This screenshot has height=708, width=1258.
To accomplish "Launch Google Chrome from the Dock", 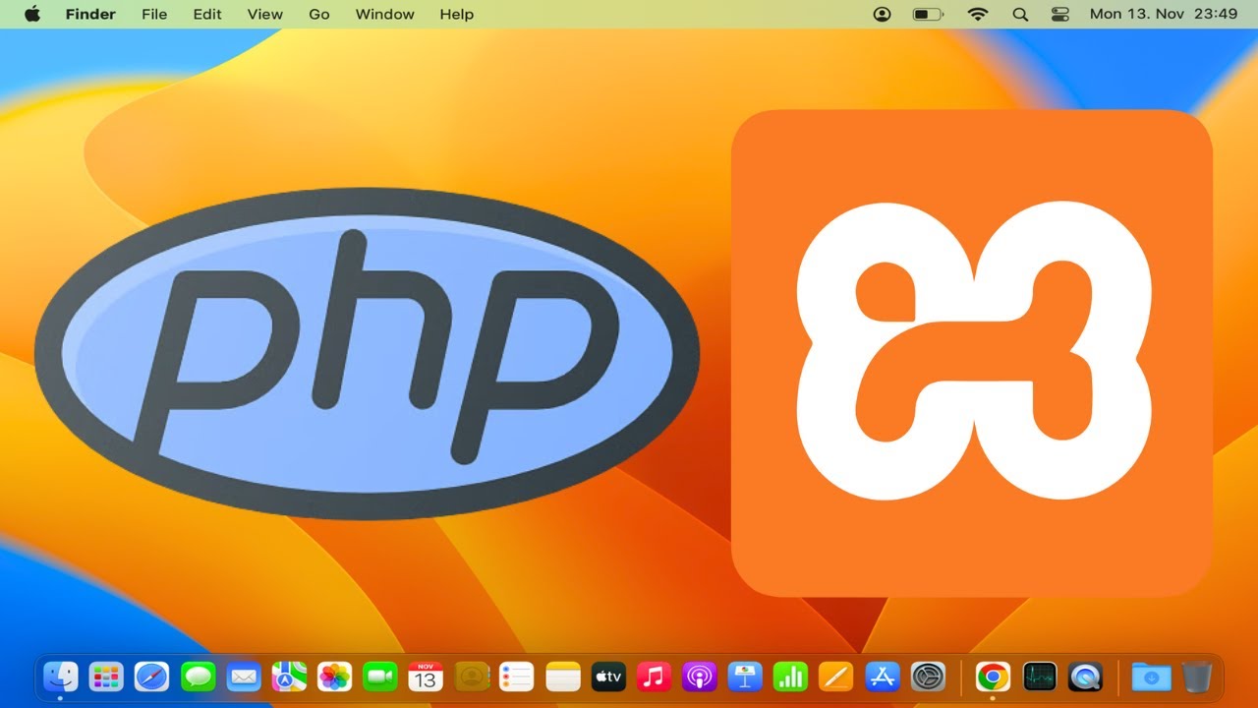I will click(993, 677).
